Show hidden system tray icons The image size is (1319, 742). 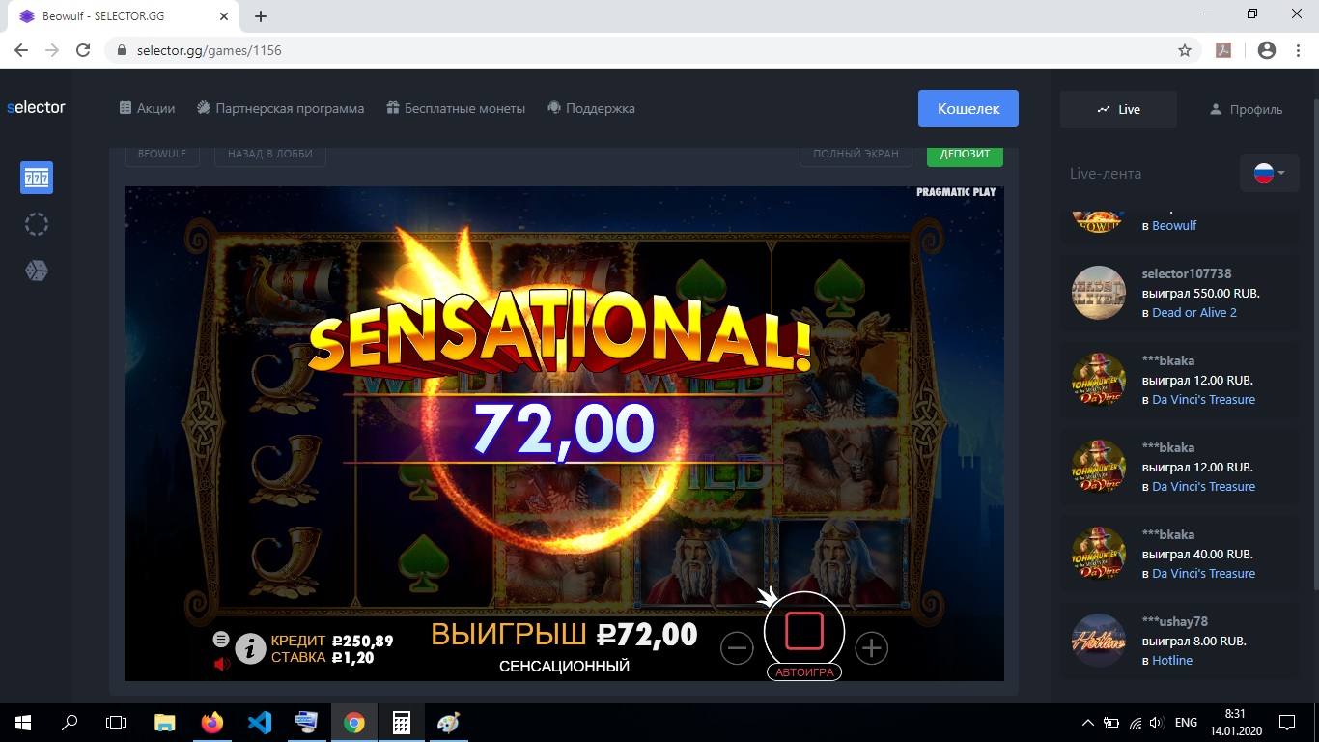tap(1088, 723)
